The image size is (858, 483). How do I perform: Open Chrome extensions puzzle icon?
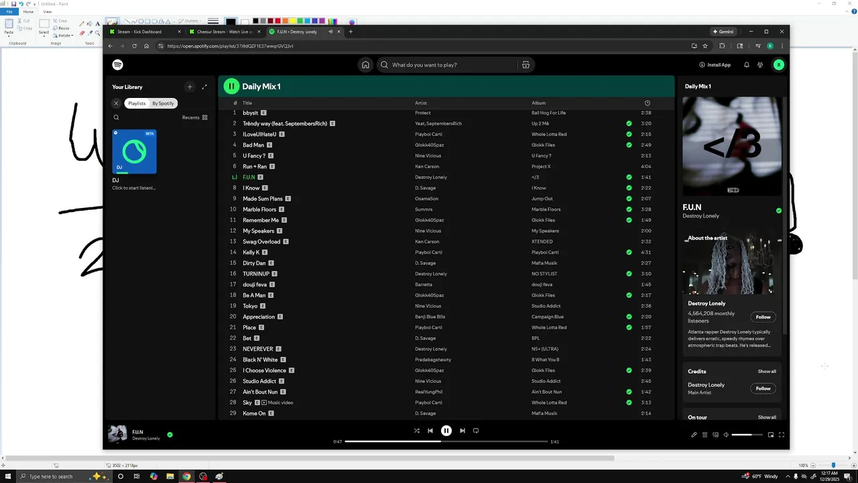(722, 46)
